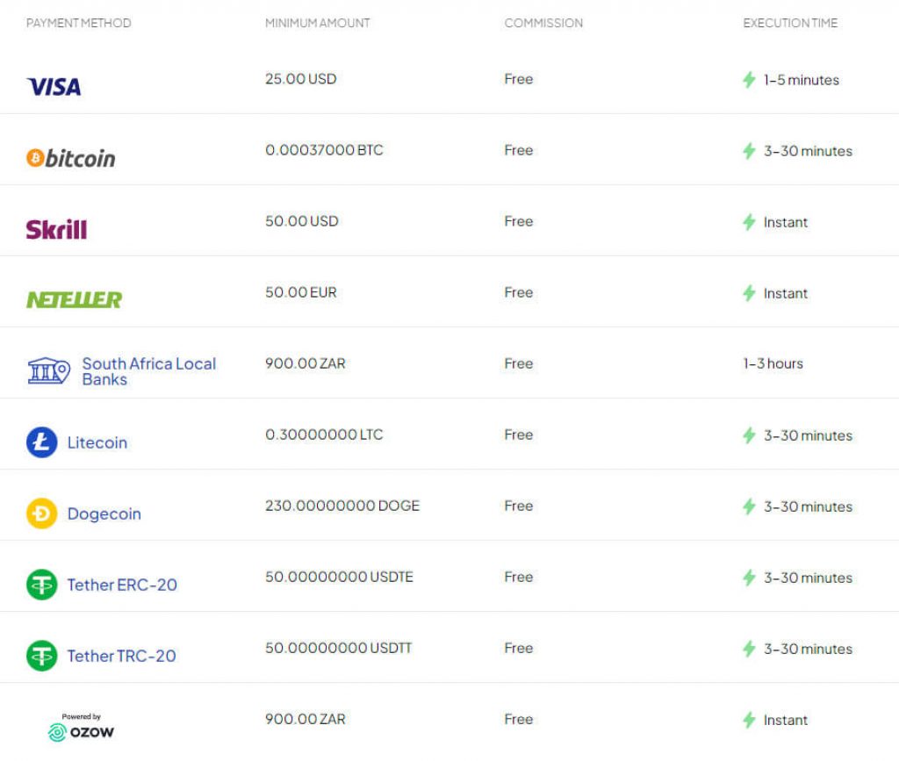Click the Minimum Amount column header
This screenshot has width=899, height=761.
click(318, 23)
